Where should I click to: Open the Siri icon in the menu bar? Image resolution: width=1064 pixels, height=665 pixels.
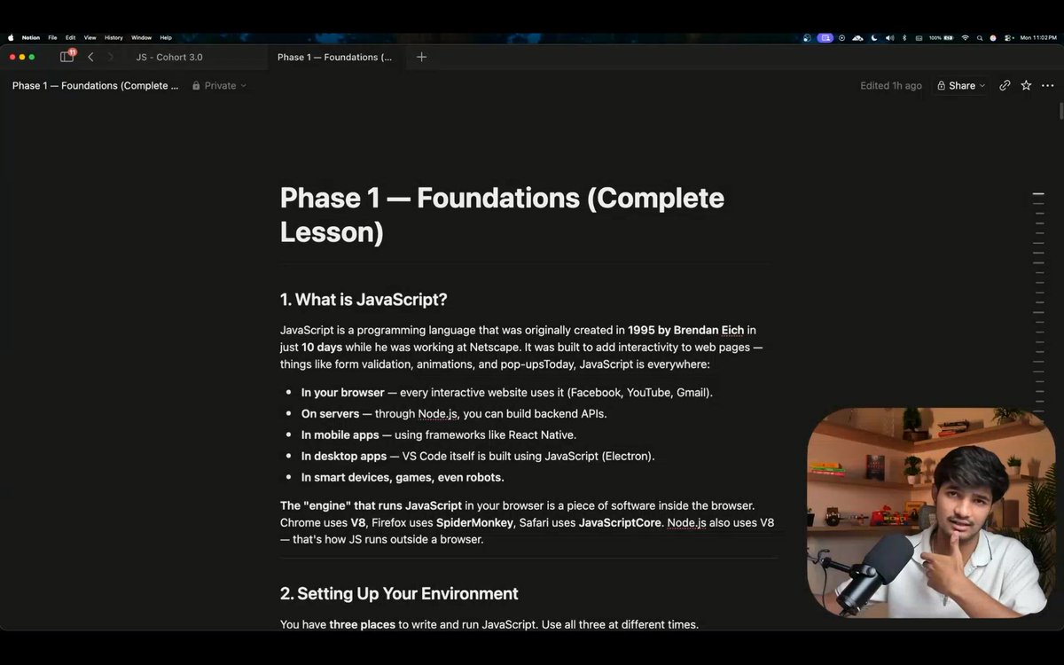click(993, 37)
